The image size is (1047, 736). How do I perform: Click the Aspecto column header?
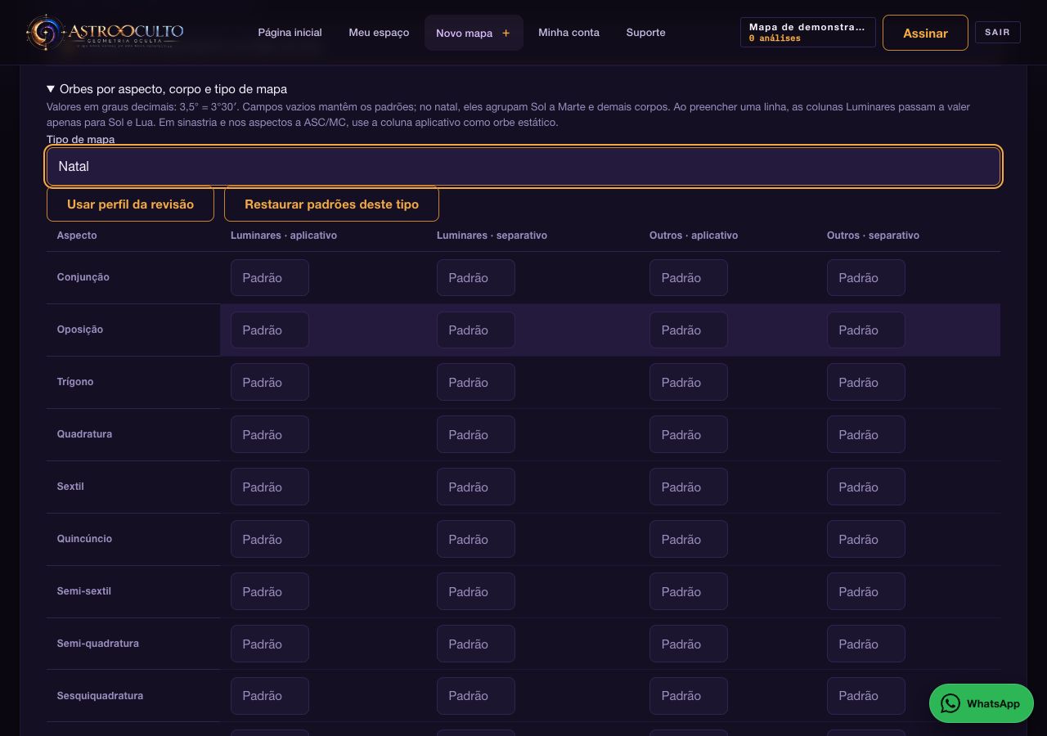point(77,236)
